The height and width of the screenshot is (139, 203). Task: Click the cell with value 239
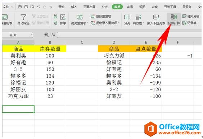(50, 83)
